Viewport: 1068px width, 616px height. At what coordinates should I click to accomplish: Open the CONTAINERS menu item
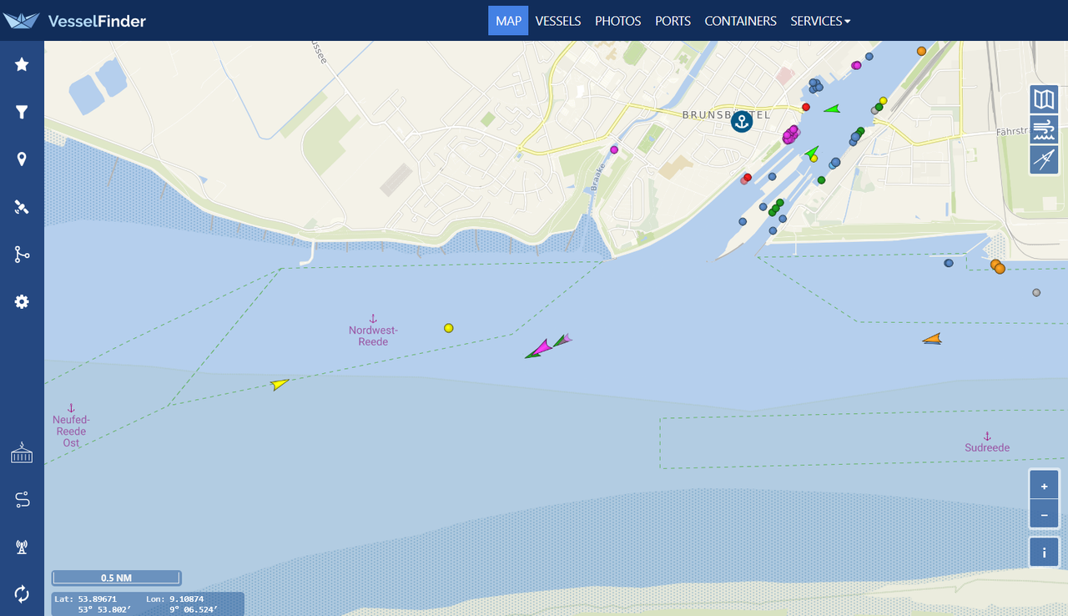740,21
